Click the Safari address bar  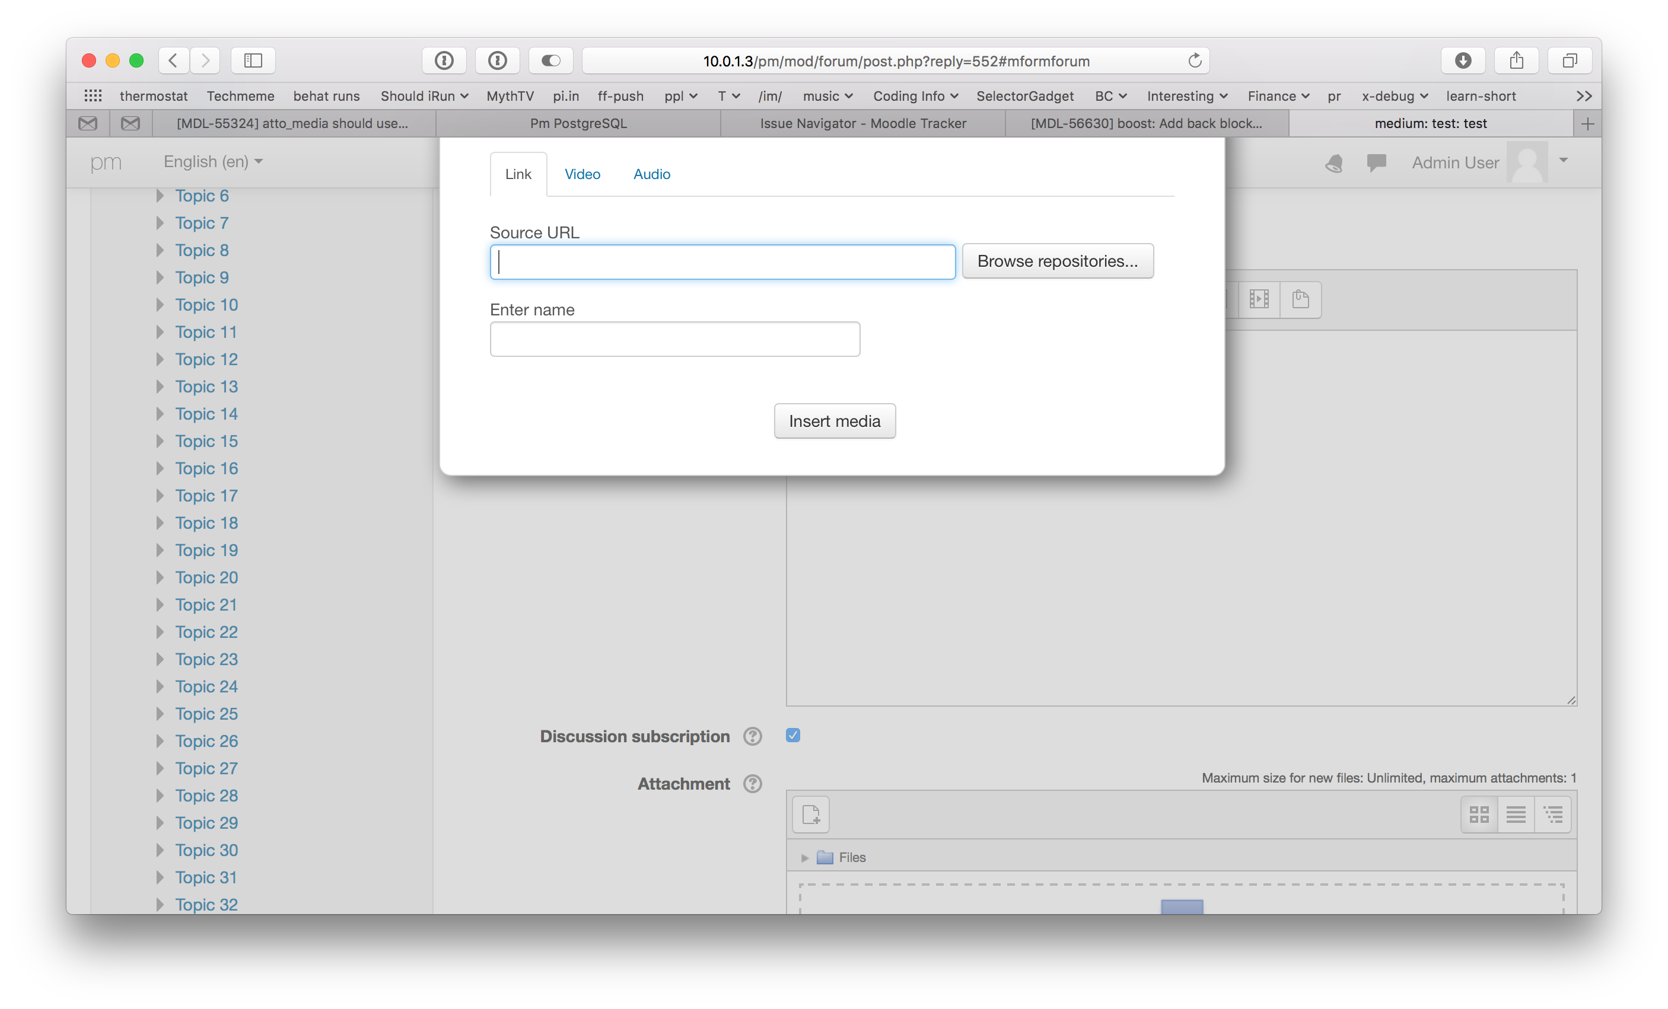pos(896,60)
